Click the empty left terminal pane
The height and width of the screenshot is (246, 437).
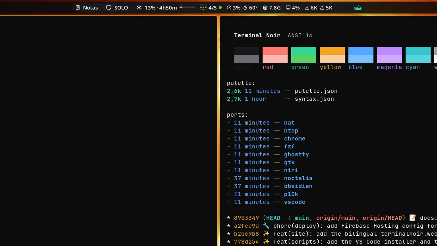point(108,131)
